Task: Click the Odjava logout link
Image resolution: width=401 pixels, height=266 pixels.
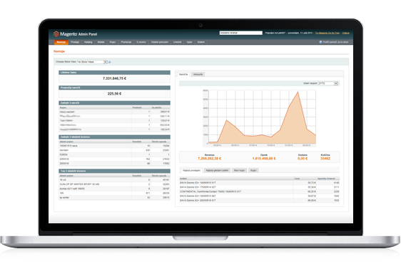Action: point(346,33)
